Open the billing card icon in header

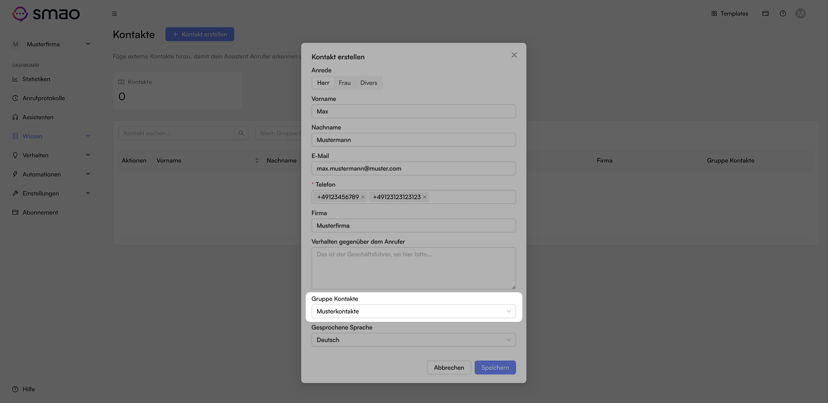[765, 14]
